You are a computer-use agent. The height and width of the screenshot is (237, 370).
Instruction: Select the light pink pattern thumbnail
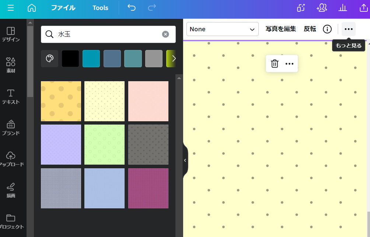coord(148,101)
